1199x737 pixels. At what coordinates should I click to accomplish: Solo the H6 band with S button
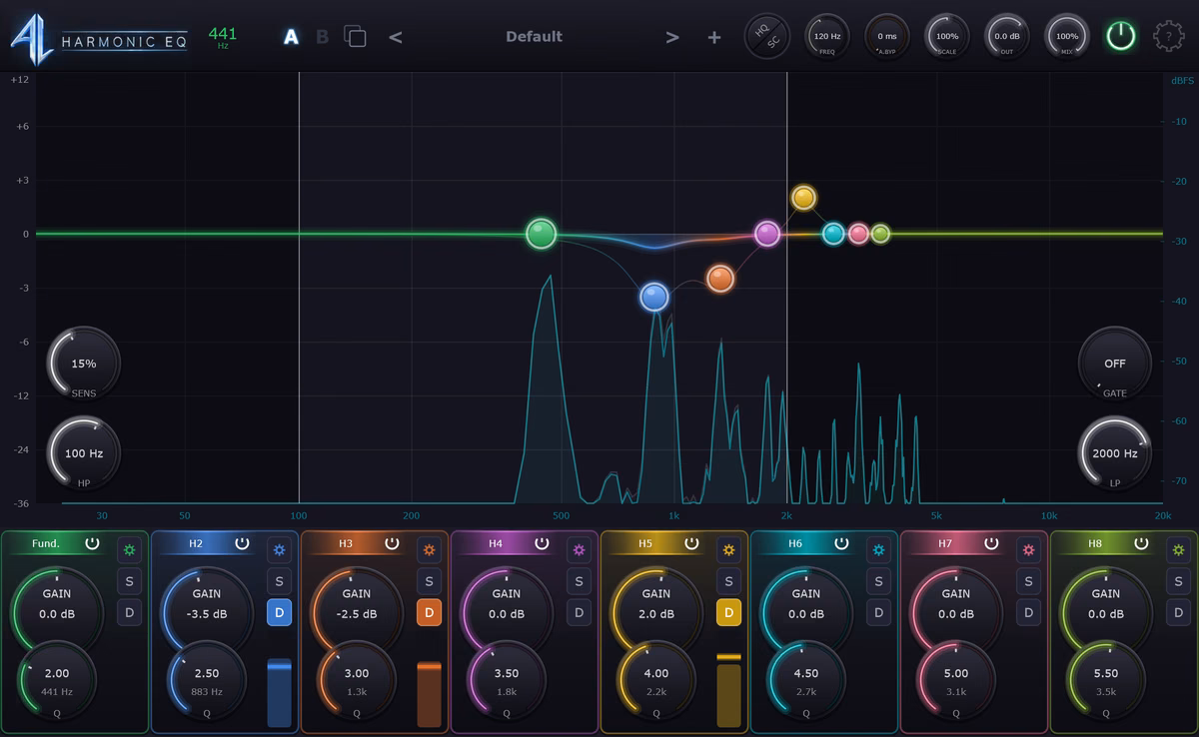click(x=878, y=581)
